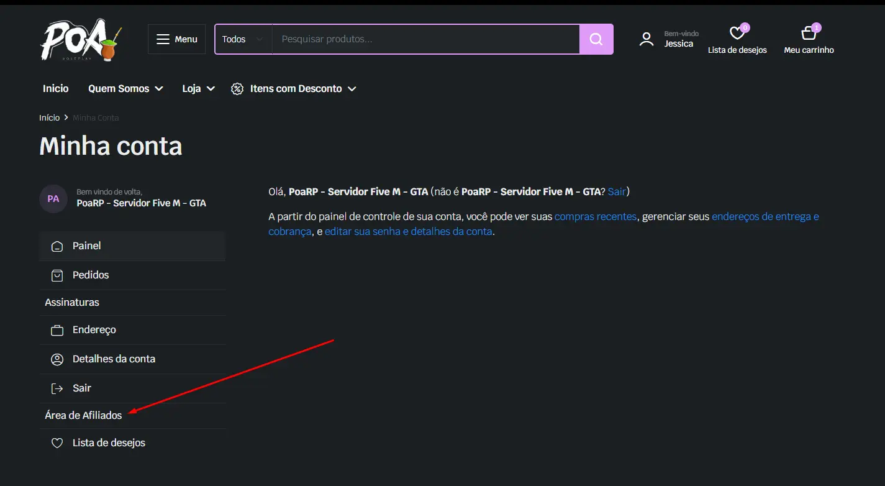Viewport: 885px width, 486px height.
Task: Open the shopping cart basket icon
Action: point(808,33)
